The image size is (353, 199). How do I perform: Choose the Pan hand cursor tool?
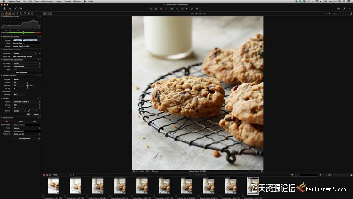[156, 9]
